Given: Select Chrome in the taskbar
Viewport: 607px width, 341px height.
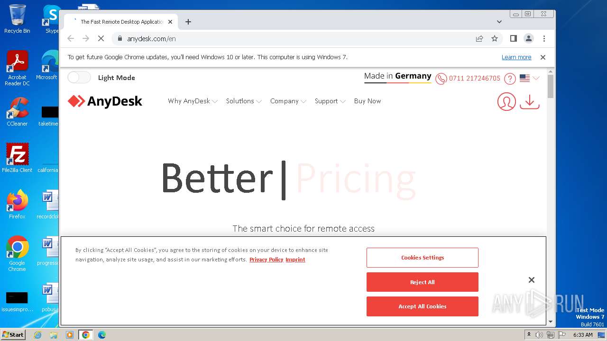Looking at the screenshot, I should 86,335.
